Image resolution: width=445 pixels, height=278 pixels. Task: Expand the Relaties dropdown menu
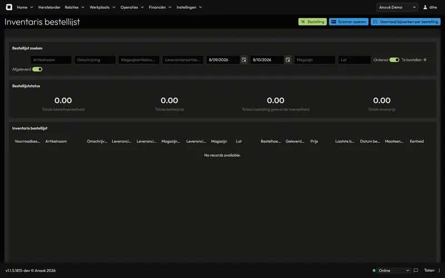[75, 7]
